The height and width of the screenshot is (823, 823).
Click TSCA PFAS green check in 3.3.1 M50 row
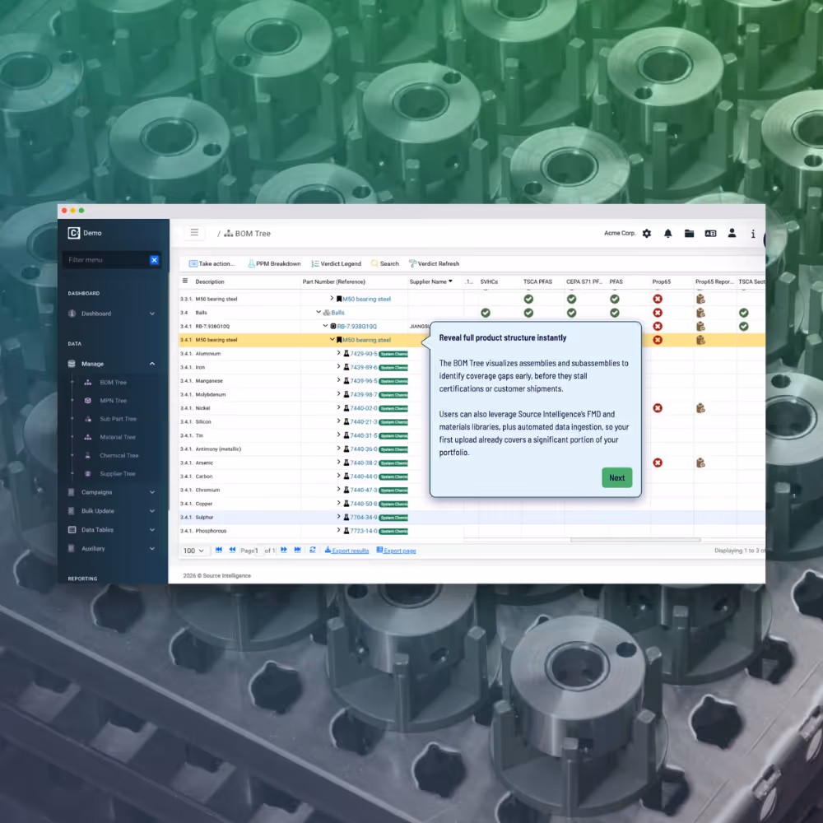point(528,300)
